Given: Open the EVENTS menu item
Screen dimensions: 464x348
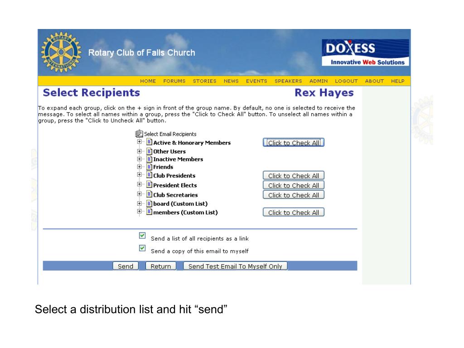Looking at the screenshot, I should pyautogui.click(x=256, y=81).
